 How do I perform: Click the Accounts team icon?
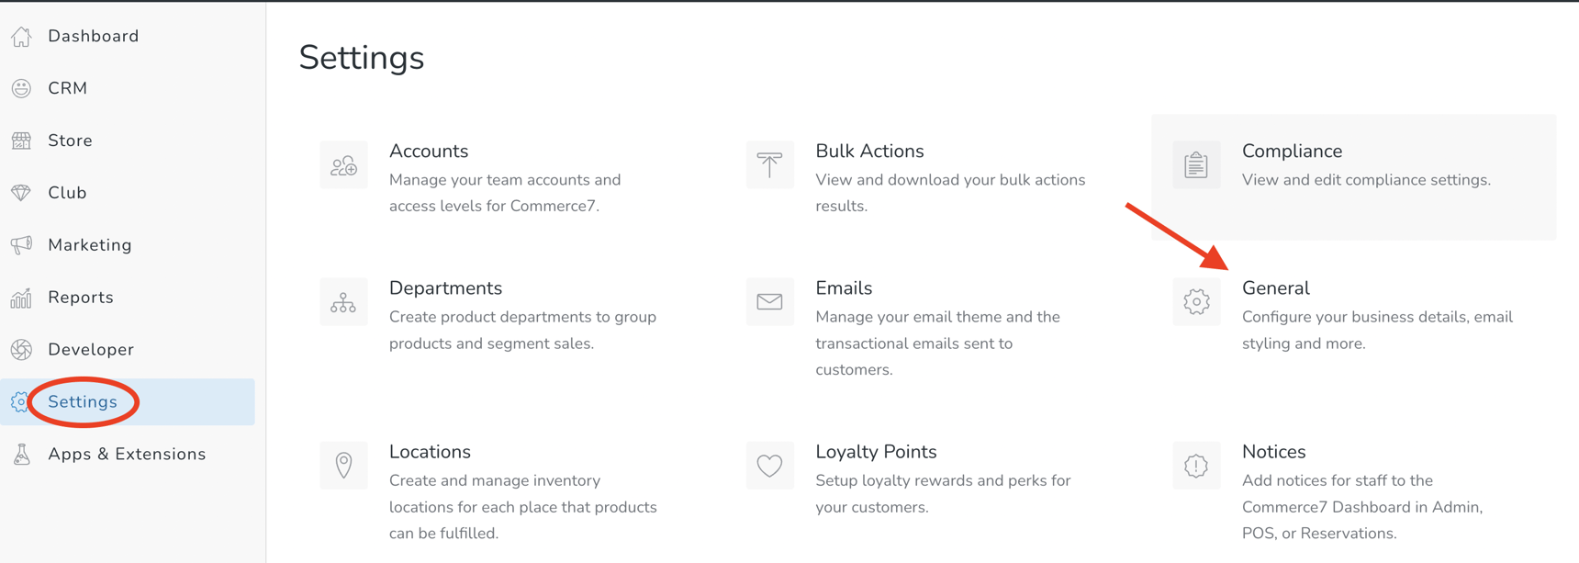tap(343, 165)
